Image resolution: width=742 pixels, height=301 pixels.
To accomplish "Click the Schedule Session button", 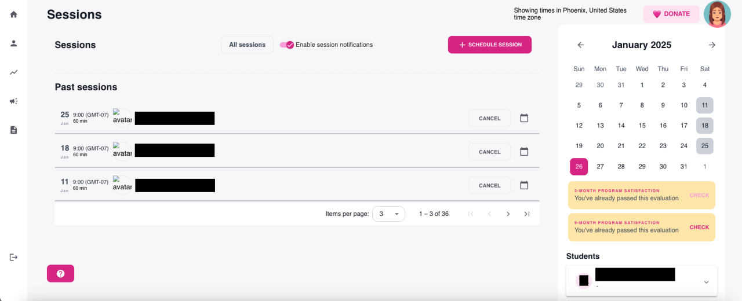I will (x=490, y=45).
